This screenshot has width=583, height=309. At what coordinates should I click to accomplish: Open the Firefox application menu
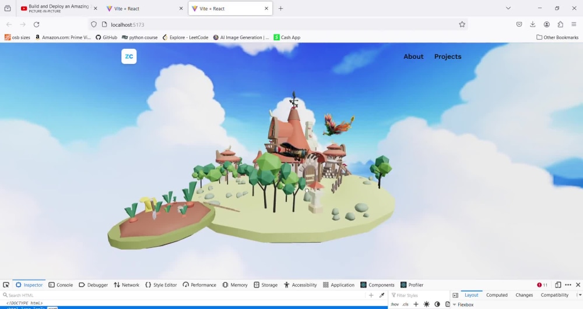[574, 24]
